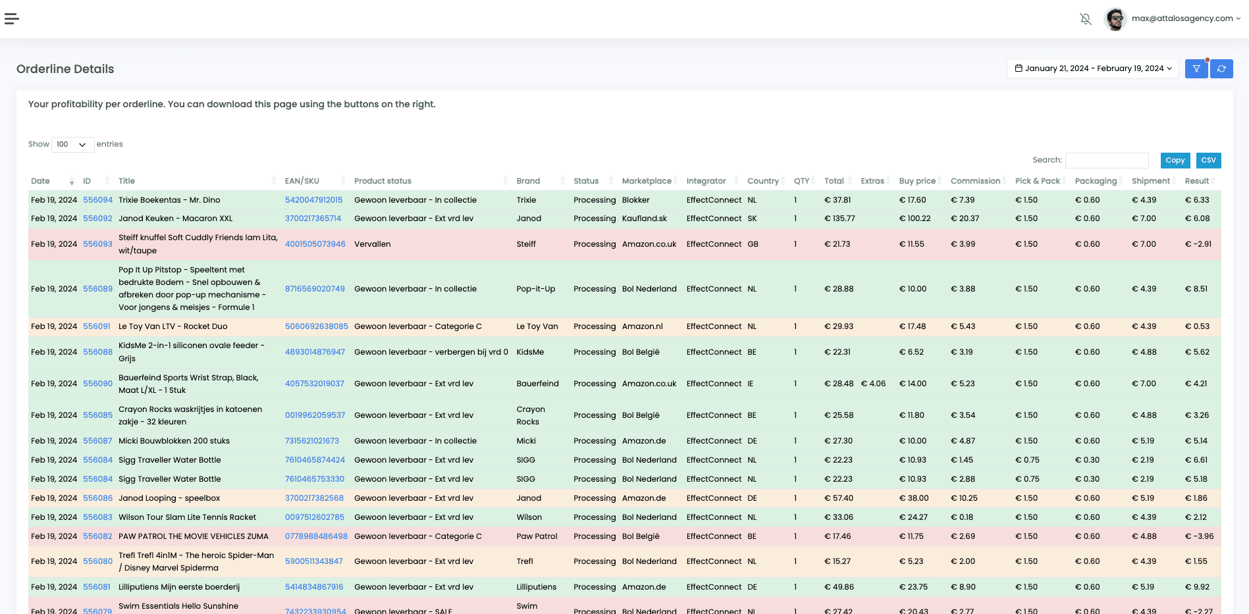
Task: Open order ID 556087 Micki
Action: 97,441
